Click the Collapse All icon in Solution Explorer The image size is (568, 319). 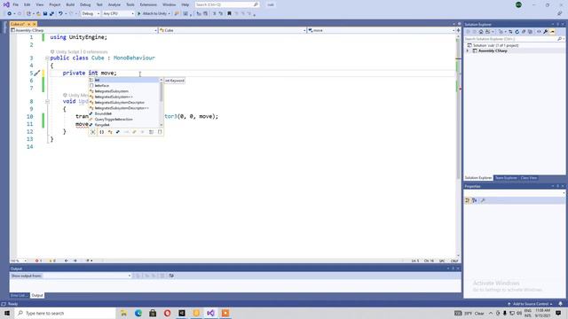[524, 32]
